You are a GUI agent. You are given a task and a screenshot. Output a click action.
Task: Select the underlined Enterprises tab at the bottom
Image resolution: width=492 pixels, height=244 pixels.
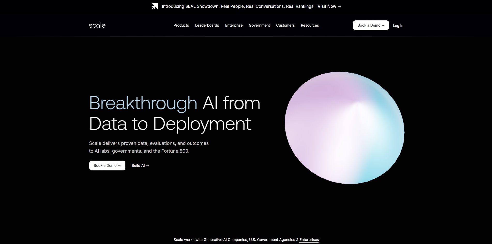[309, 240]
